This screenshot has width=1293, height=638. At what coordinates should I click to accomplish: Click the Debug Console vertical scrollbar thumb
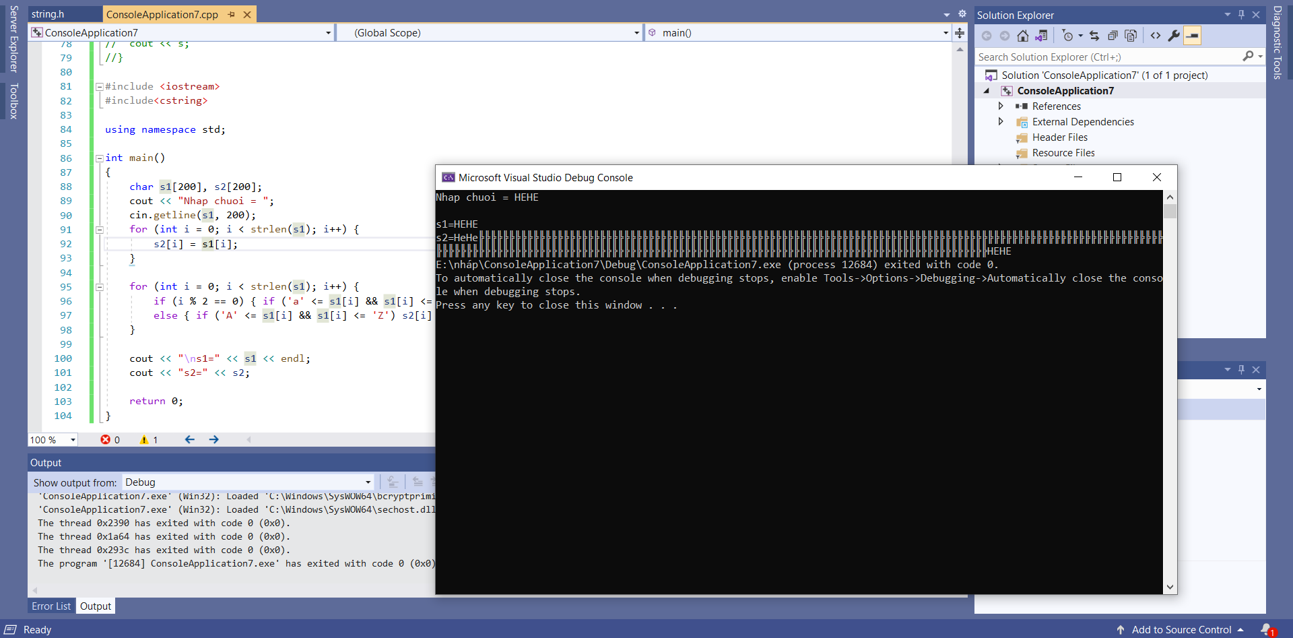1170,212
